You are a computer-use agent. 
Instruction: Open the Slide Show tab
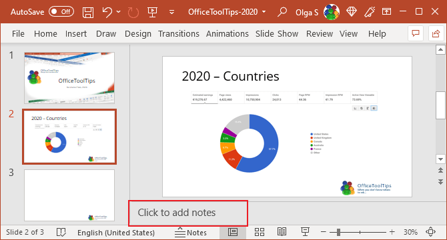[x=277, y=33]
